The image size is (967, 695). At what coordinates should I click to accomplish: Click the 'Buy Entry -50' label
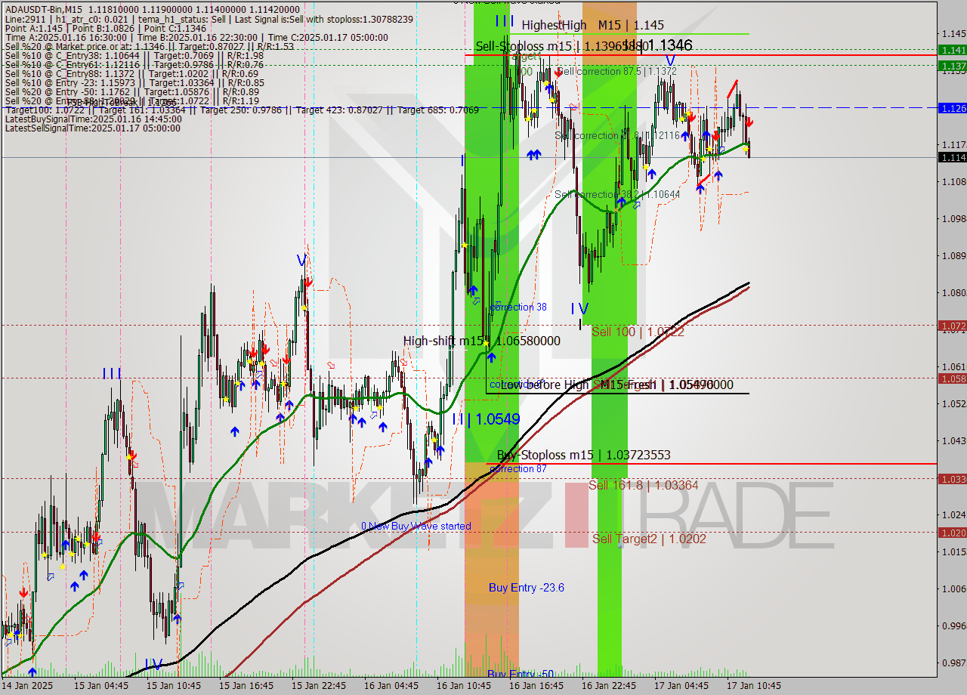pyautogui.click(x=521, y=673)
